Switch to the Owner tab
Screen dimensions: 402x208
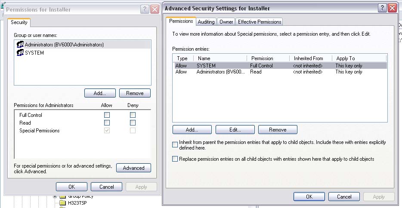pos(226,22)
